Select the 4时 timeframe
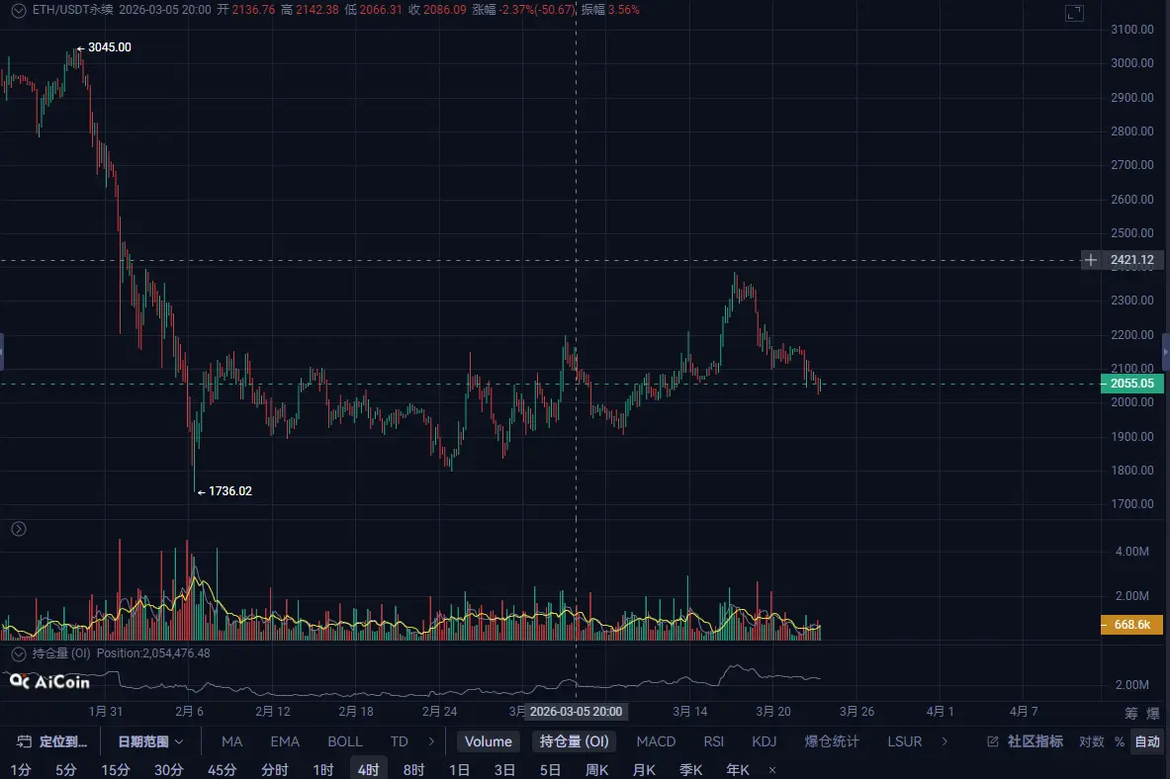Screen dimensions: 1170x779 369,769
